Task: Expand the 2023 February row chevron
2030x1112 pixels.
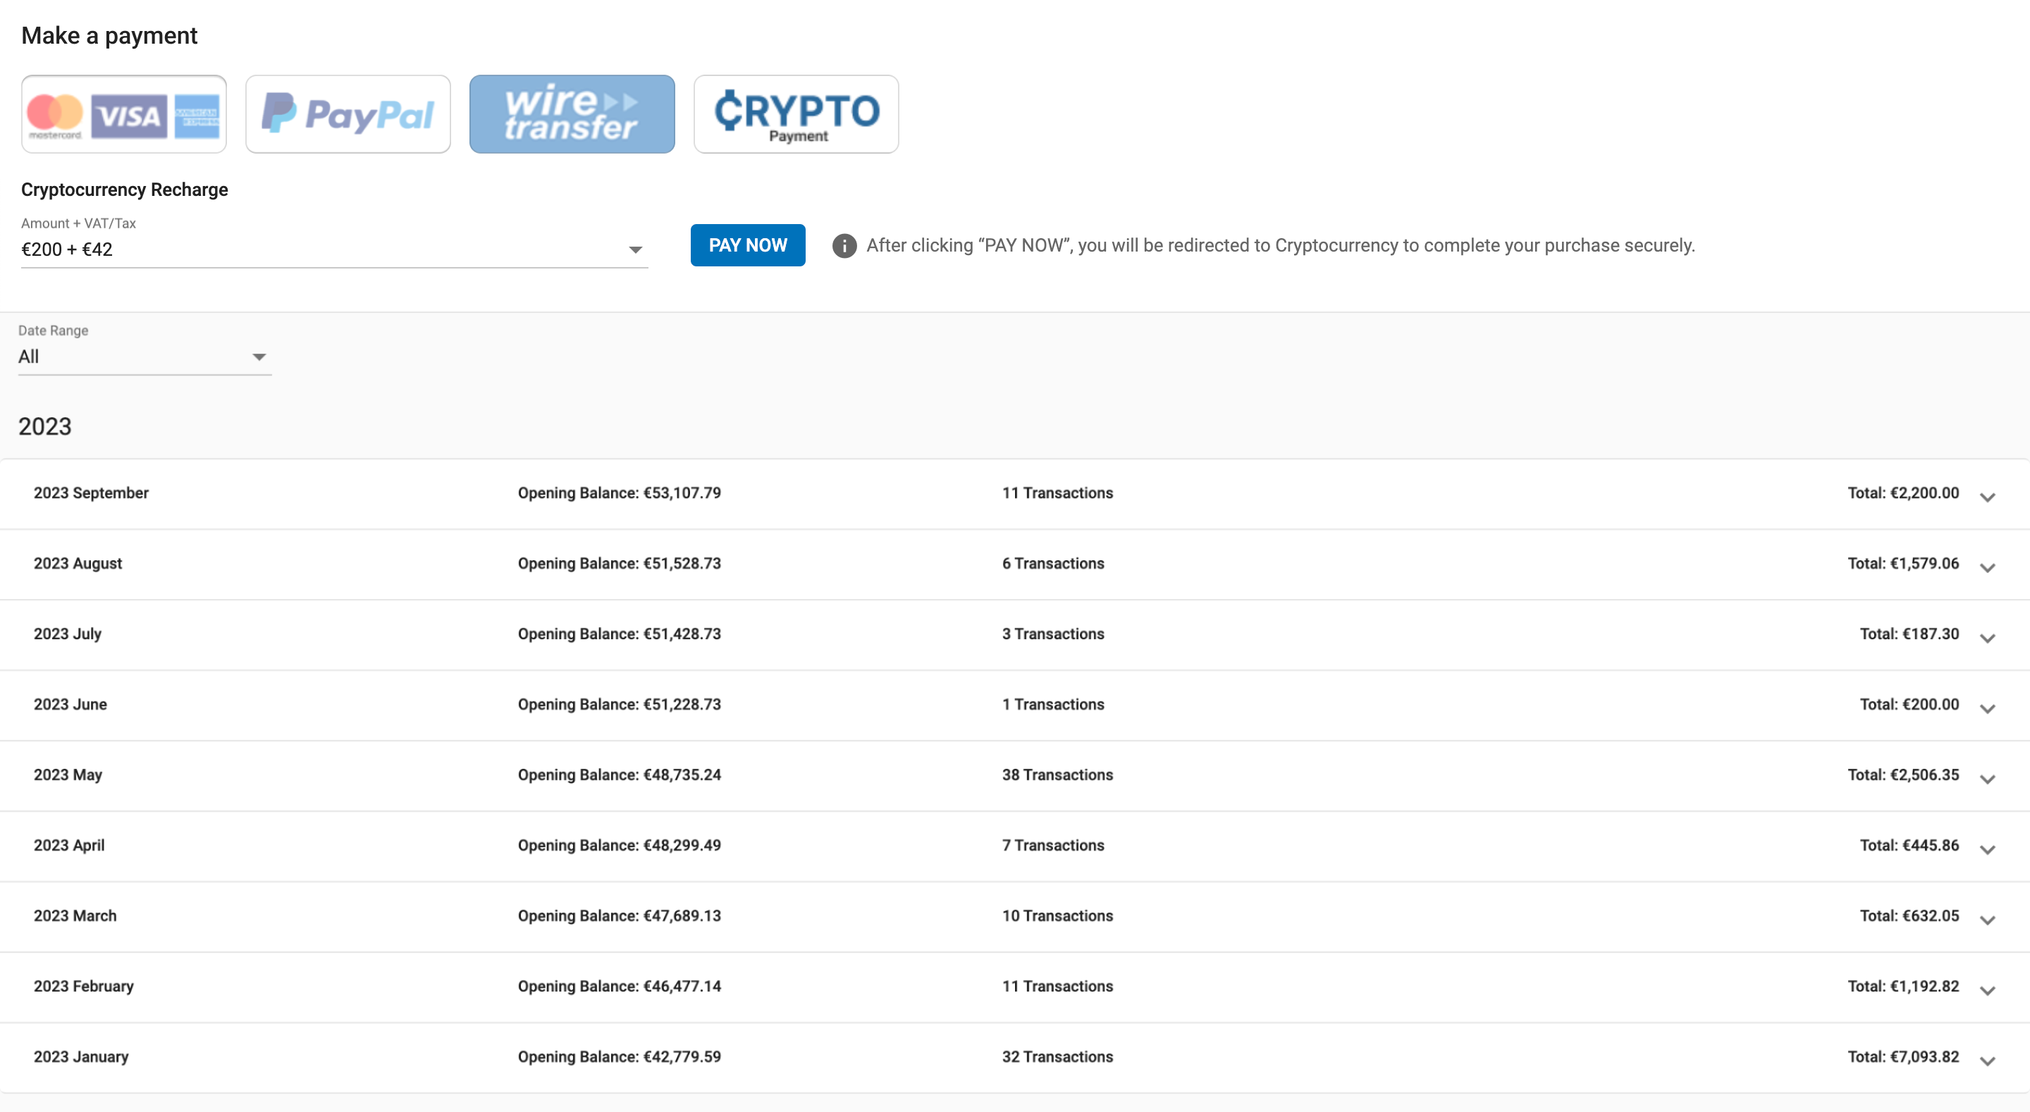Action: [1988, 991]
